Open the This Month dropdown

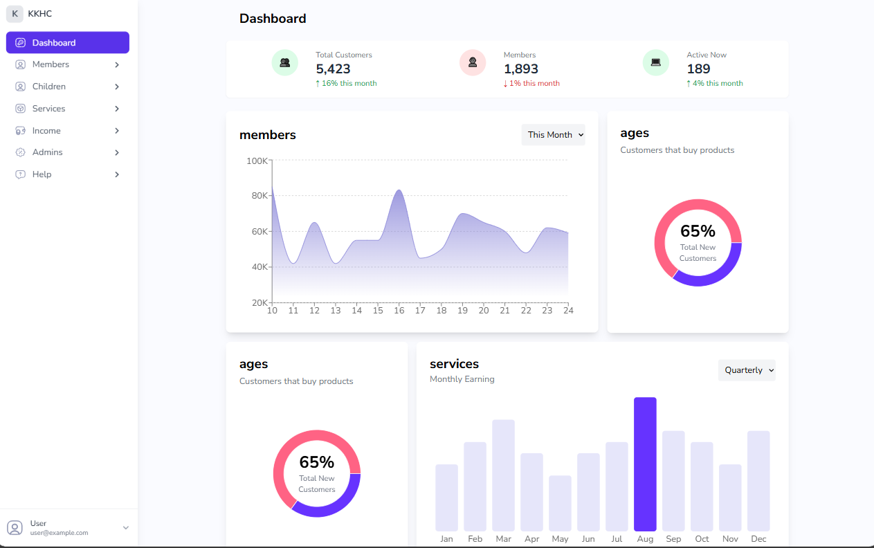point(554,135)
